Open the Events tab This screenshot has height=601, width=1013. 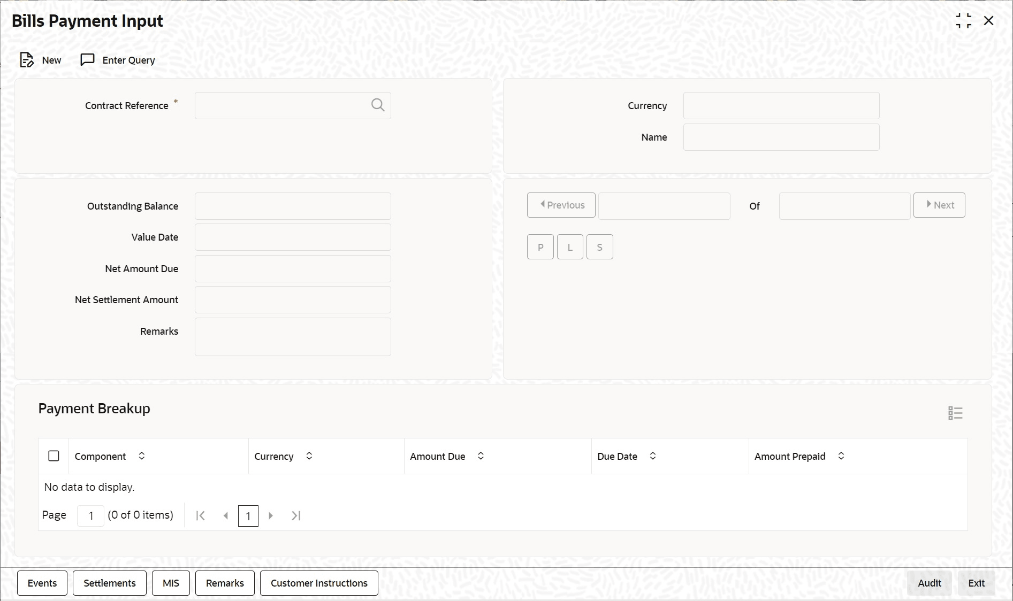point(42,583)
